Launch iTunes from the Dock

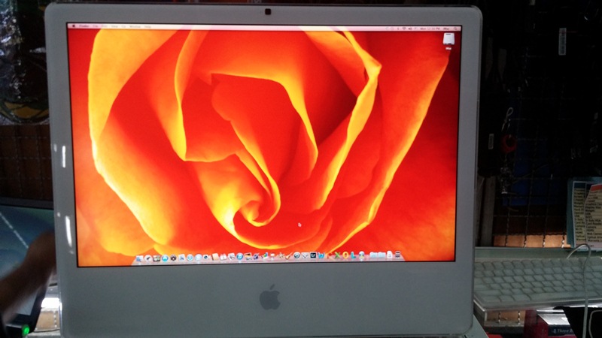click(x=240, y=256)
